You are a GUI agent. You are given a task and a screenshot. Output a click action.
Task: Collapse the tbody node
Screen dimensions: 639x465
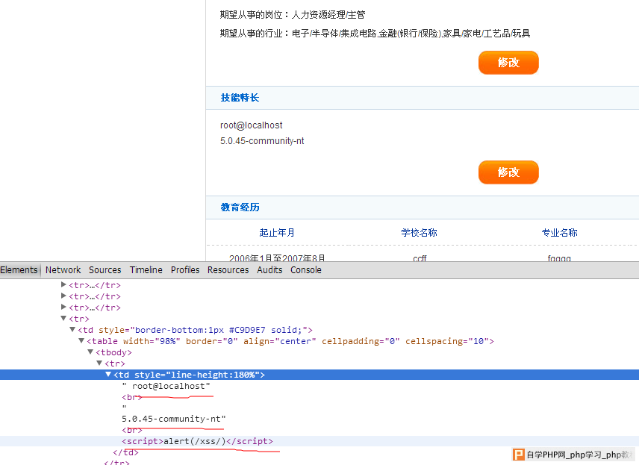click(90, 352)
